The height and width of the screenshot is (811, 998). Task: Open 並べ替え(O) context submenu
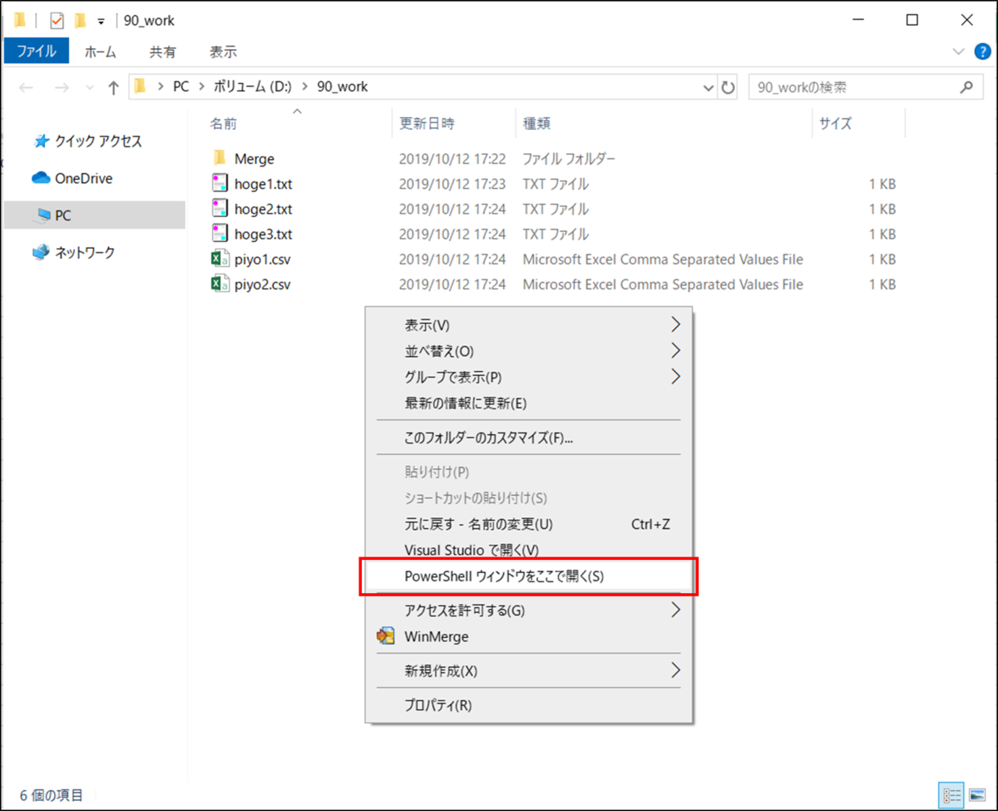coord(529,350)
